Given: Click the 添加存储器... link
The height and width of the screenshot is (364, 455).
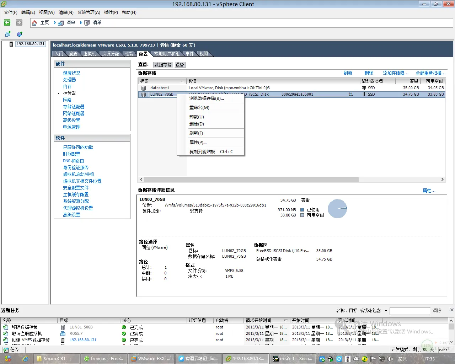Looking at the screenshot, I should [396, 73].
